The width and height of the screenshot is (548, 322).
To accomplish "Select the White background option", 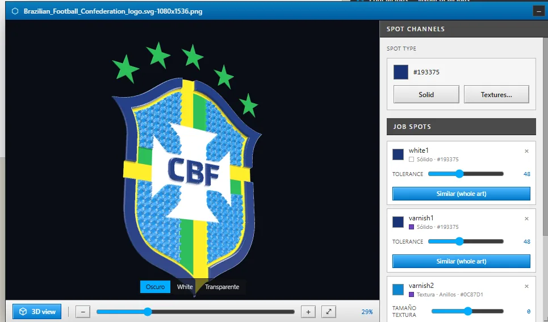I will pos(185,287).
